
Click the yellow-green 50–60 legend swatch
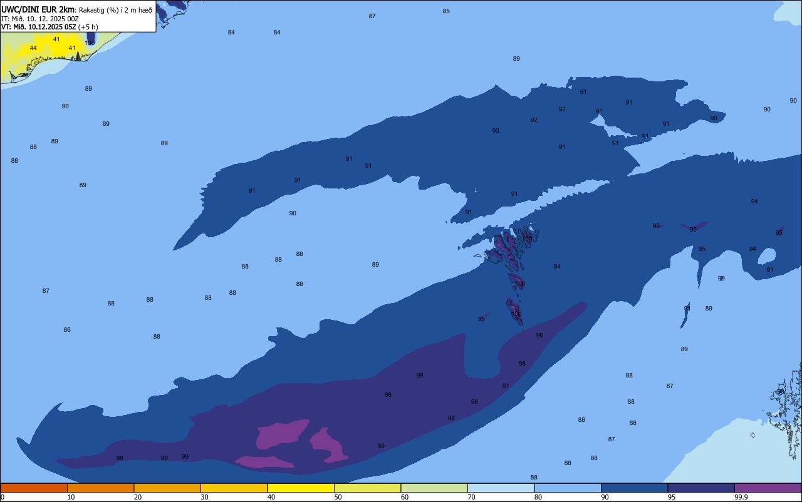coord(367,488)
